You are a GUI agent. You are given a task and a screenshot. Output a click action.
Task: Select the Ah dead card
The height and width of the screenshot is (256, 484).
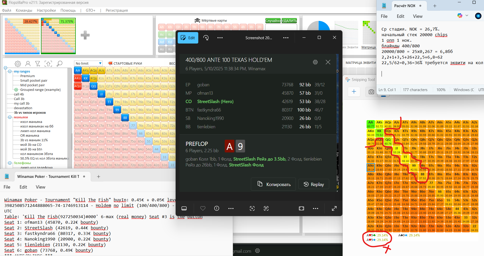coord(162,27)
